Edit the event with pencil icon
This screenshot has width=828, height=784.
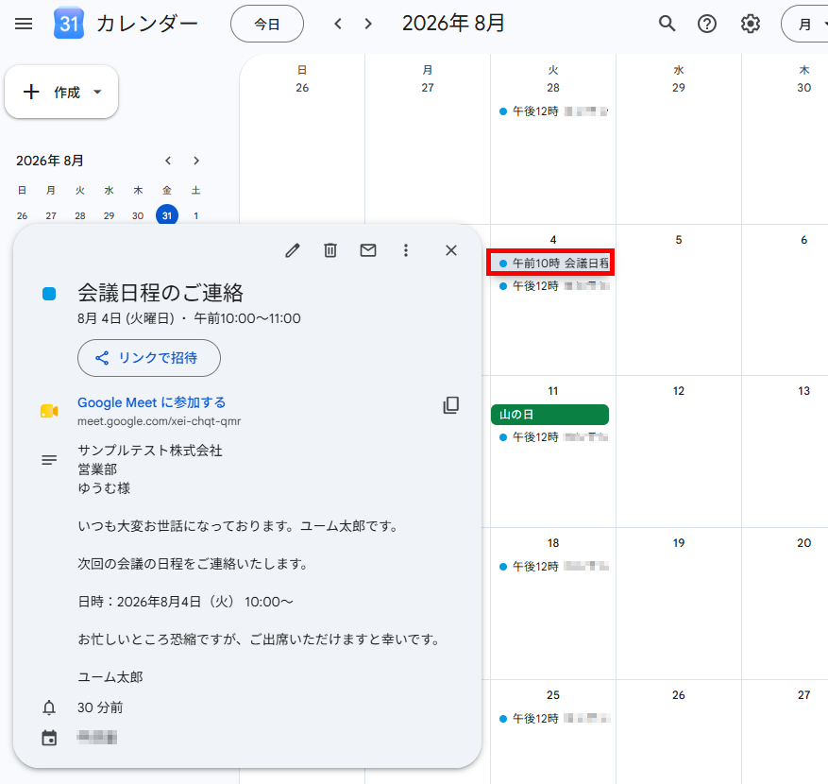point(293,250)
